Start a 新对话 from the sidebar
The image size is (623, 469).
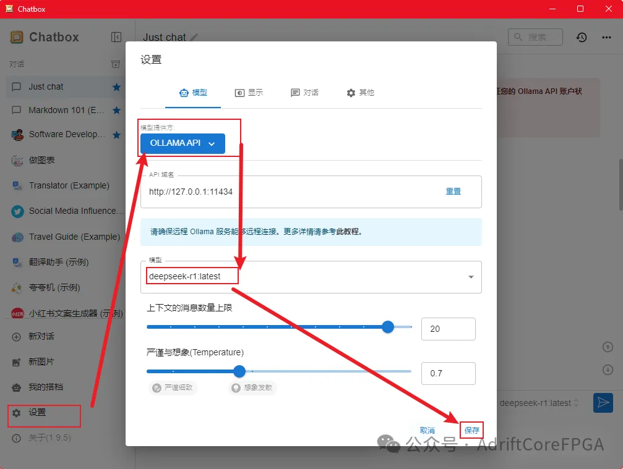(x=66, y=337)
